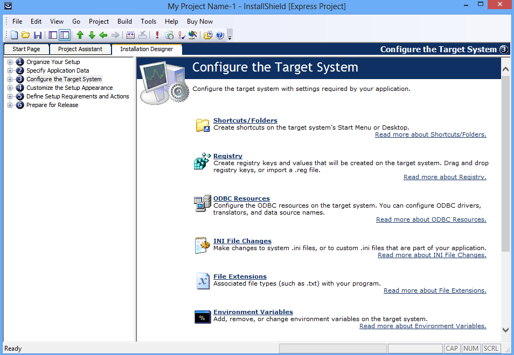Screen dimensions: 514x355
Task: Click the Stop build toolbar icon
Action: (x=143, y=35)
